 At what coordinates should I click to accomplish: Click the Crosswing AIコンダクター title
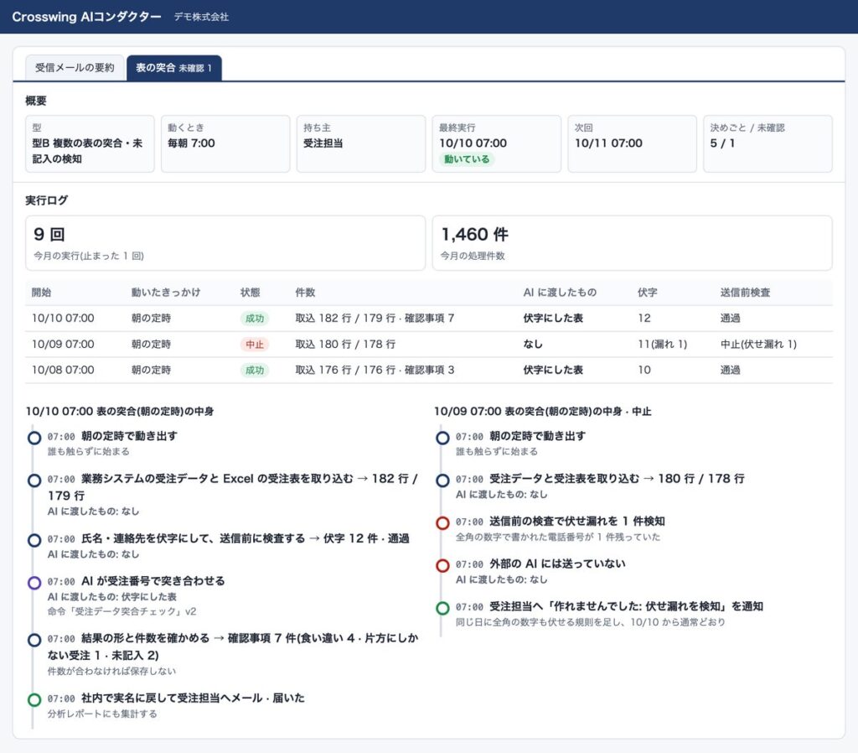coord(86,17)
